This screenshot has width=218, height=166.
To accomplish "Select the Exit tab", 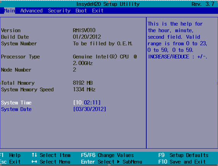I will tap(98, 11).
